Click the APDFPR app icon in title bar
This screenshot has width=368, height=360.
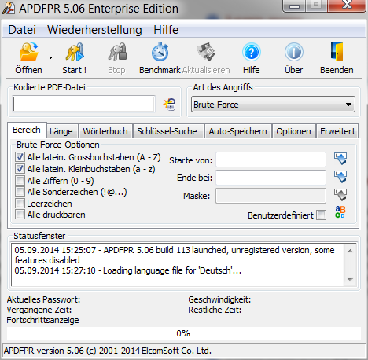(9, 8)
